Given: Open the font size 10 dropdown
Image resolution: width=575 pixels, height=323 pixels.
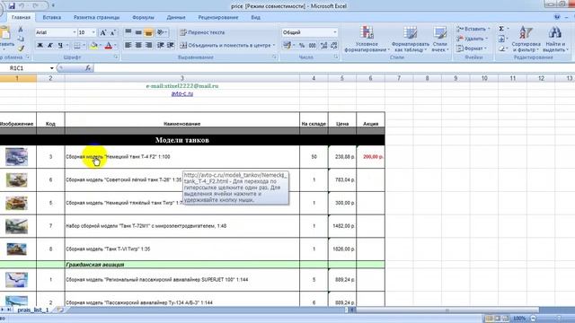Looking at the screenshot, I should point(93,32).
